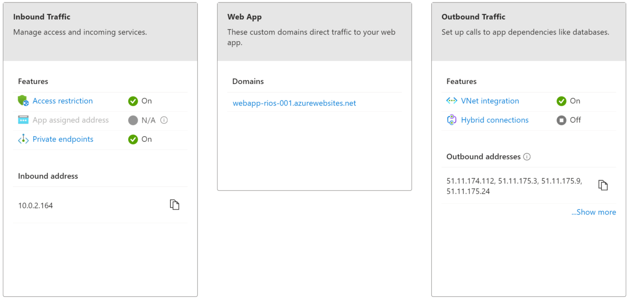Copy the inbound address 10.0.2.164

(x=174, y=205)
